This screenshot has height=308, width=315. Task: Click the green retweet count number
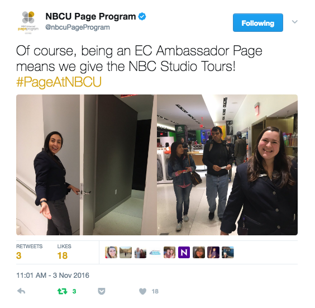coord(74,291)
